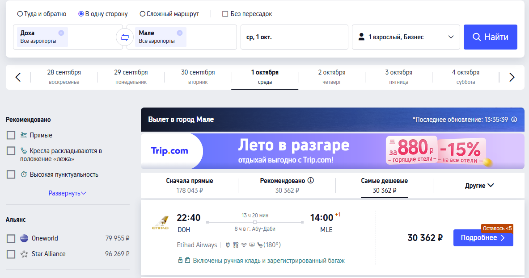The height and width of the screenshot is (278, 529).
Task: Open the passengers and class dropdown
Action: coord(406,37)
